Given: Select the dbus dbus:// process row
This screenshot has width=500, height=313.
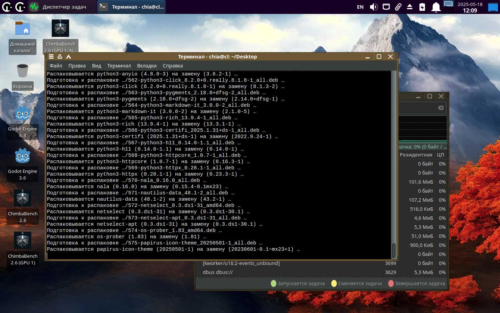Looking at the screenshot, I should (x=322, y=272).
